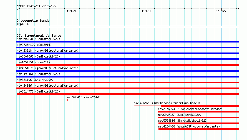Open variant label nsv6500831 (Sedlazeck2020)
The image size is (247, 140).
click(x=38, y=39)
